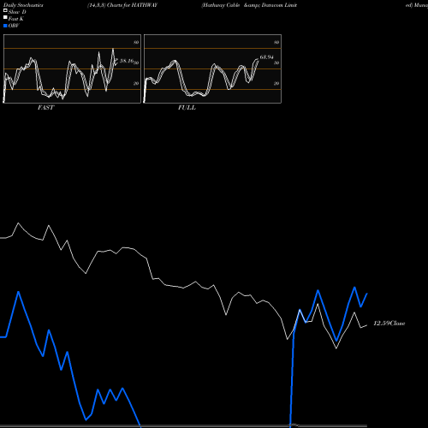Click the 12.59 Close price label
The width and height of the screenshot is (428, 428).
pos(389,324)
